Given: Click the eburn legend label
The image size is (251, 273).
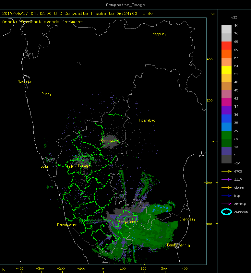Looking at the screenshot, I should [239, 188].
